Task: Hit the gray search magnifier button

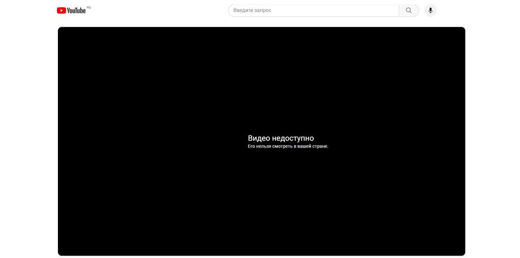Action: pyautogui.click(x=409, y=10)
